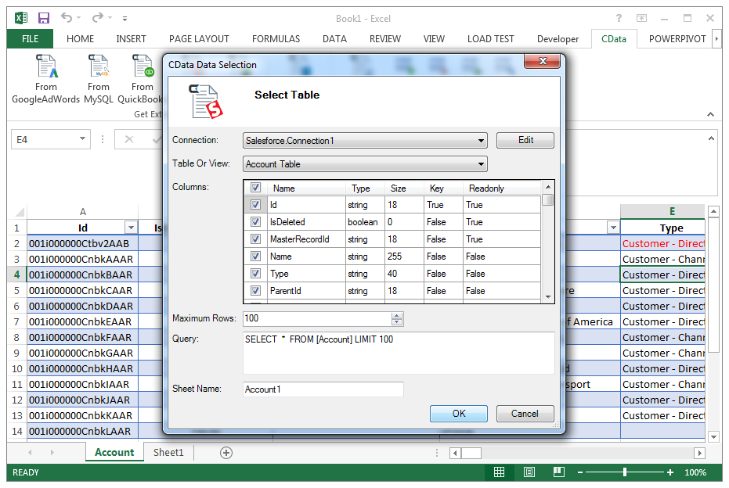This screenshot has width=729, height=488.
Task: Click the Cancel button in dialog
Action: tap(525, 414)
